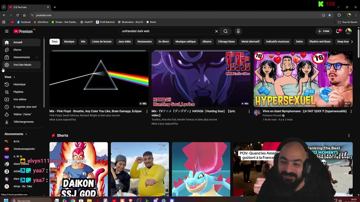Open the YouTube account avatar menu
360x202 pixels.
(x=348, y=31)
